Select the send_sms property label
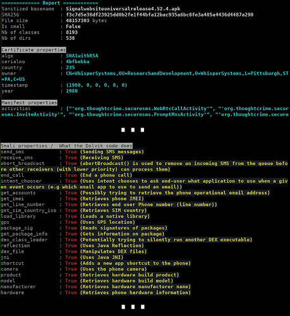290x316 pixels. [12, 152]
